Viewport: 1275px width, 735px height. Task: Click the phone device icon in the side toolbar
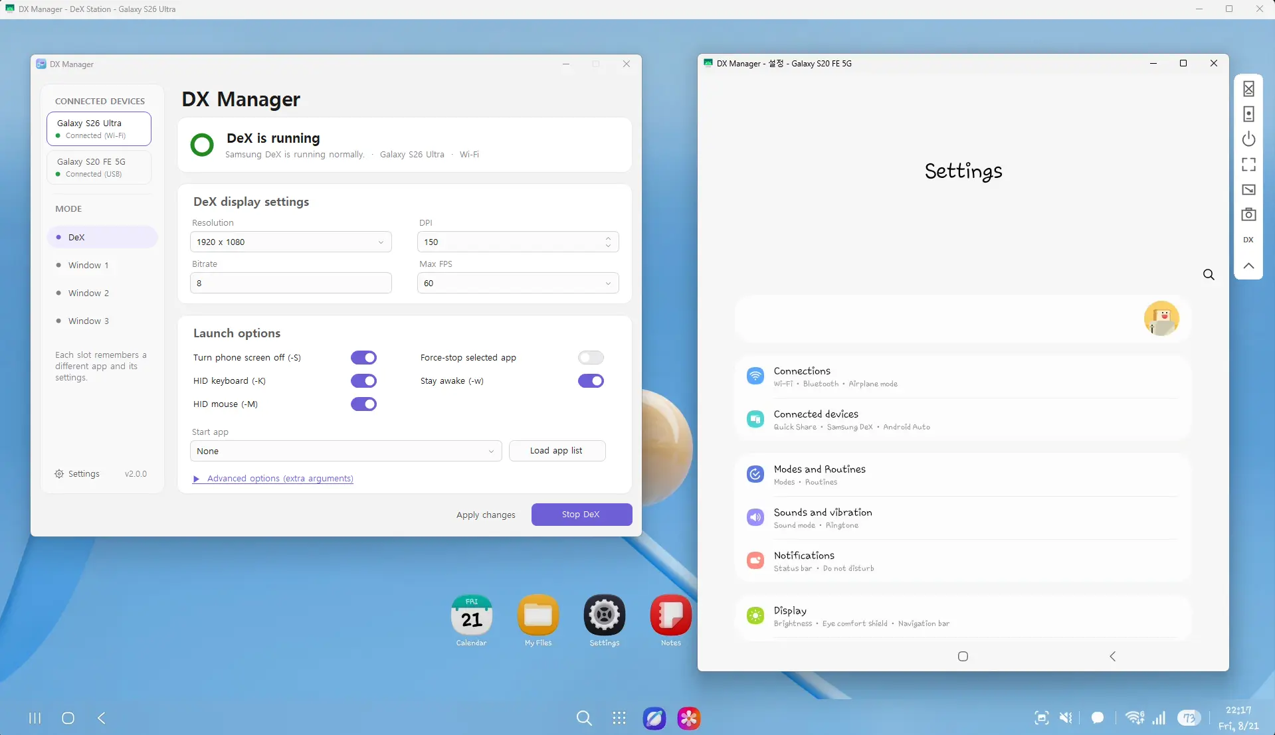pos(1248,114)
